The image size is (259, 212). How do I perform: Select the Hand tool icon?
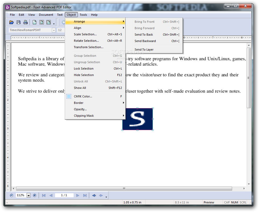[x=63, y=22]
